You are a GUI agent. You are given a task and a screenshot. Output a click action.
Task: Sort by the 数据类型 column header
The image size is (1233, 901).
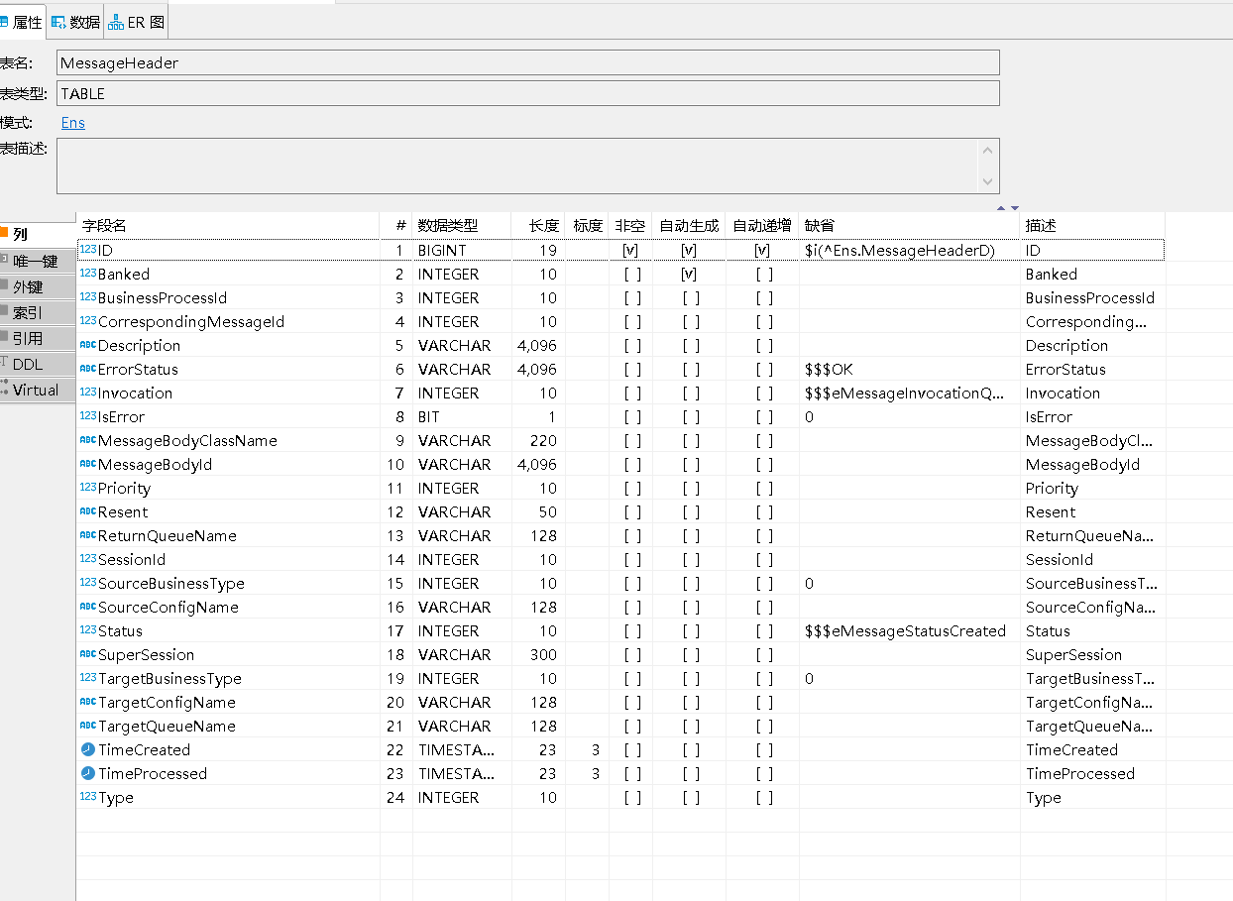tap(448, 226)
